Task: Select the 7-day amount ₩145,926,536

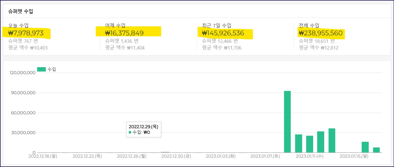Action: coord(223,33)
